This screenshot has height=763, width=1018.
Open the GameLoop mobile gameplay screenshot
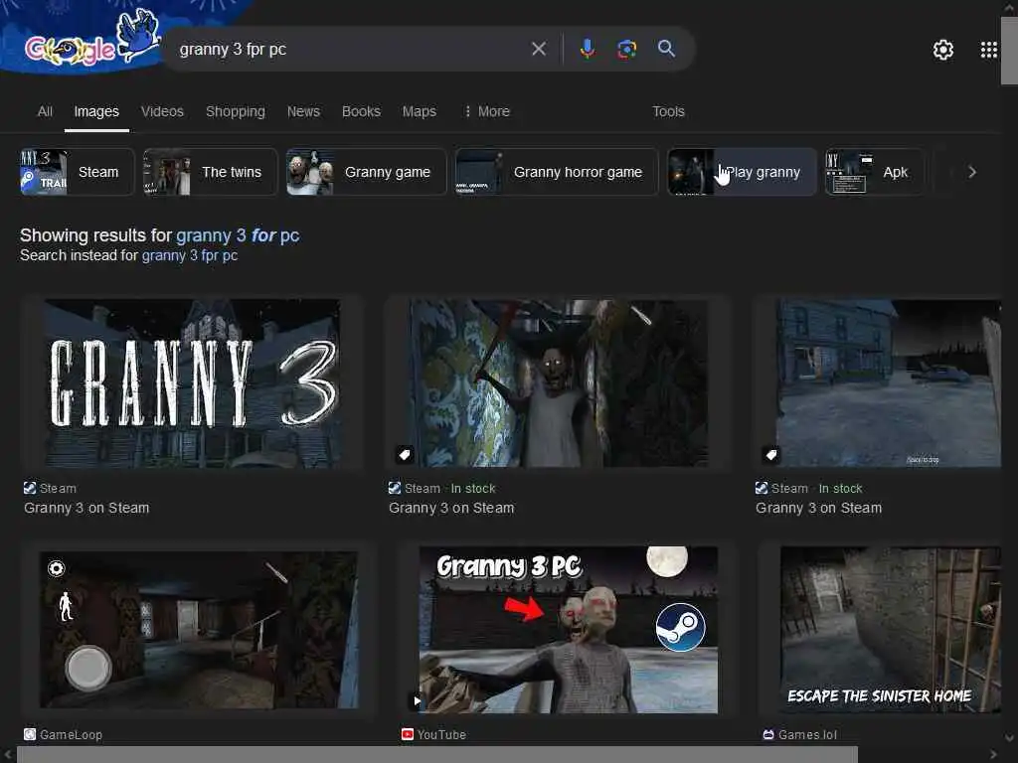click(198, 629)
